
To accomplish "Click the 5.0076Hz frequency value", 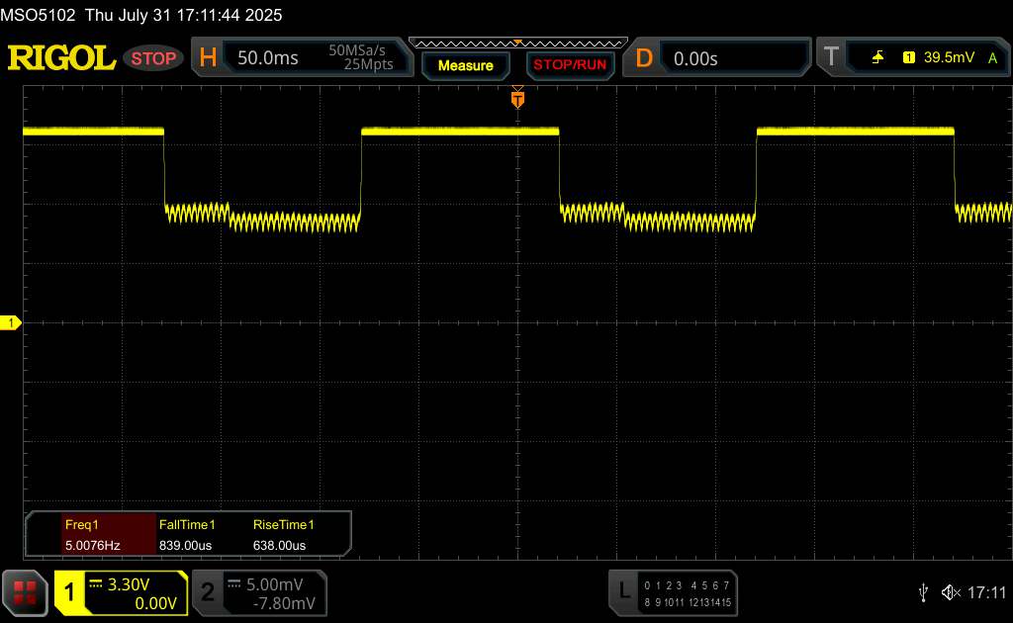I will coord(92,546).
